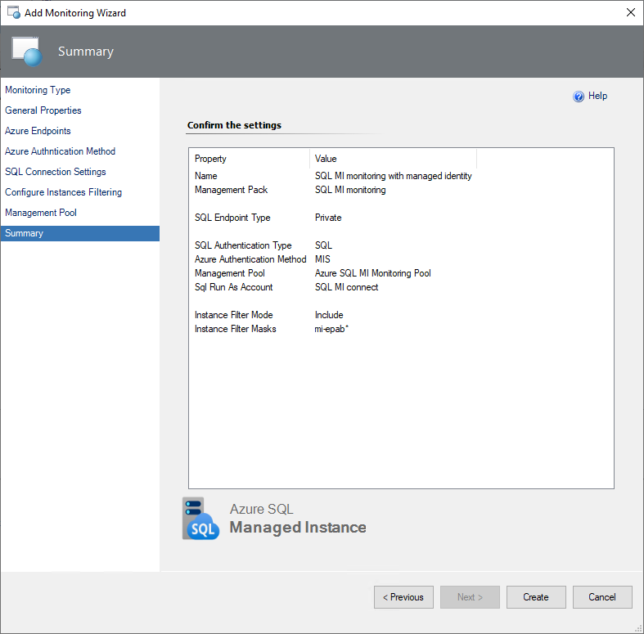Click the 'SQL MI monitoring' value
The image size is (644, 634).
(350, 190)
